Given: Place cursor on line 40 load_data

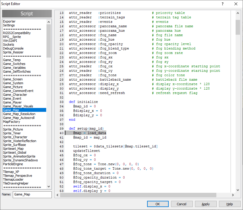Looking at the screenshot, I should coord(97,133).
